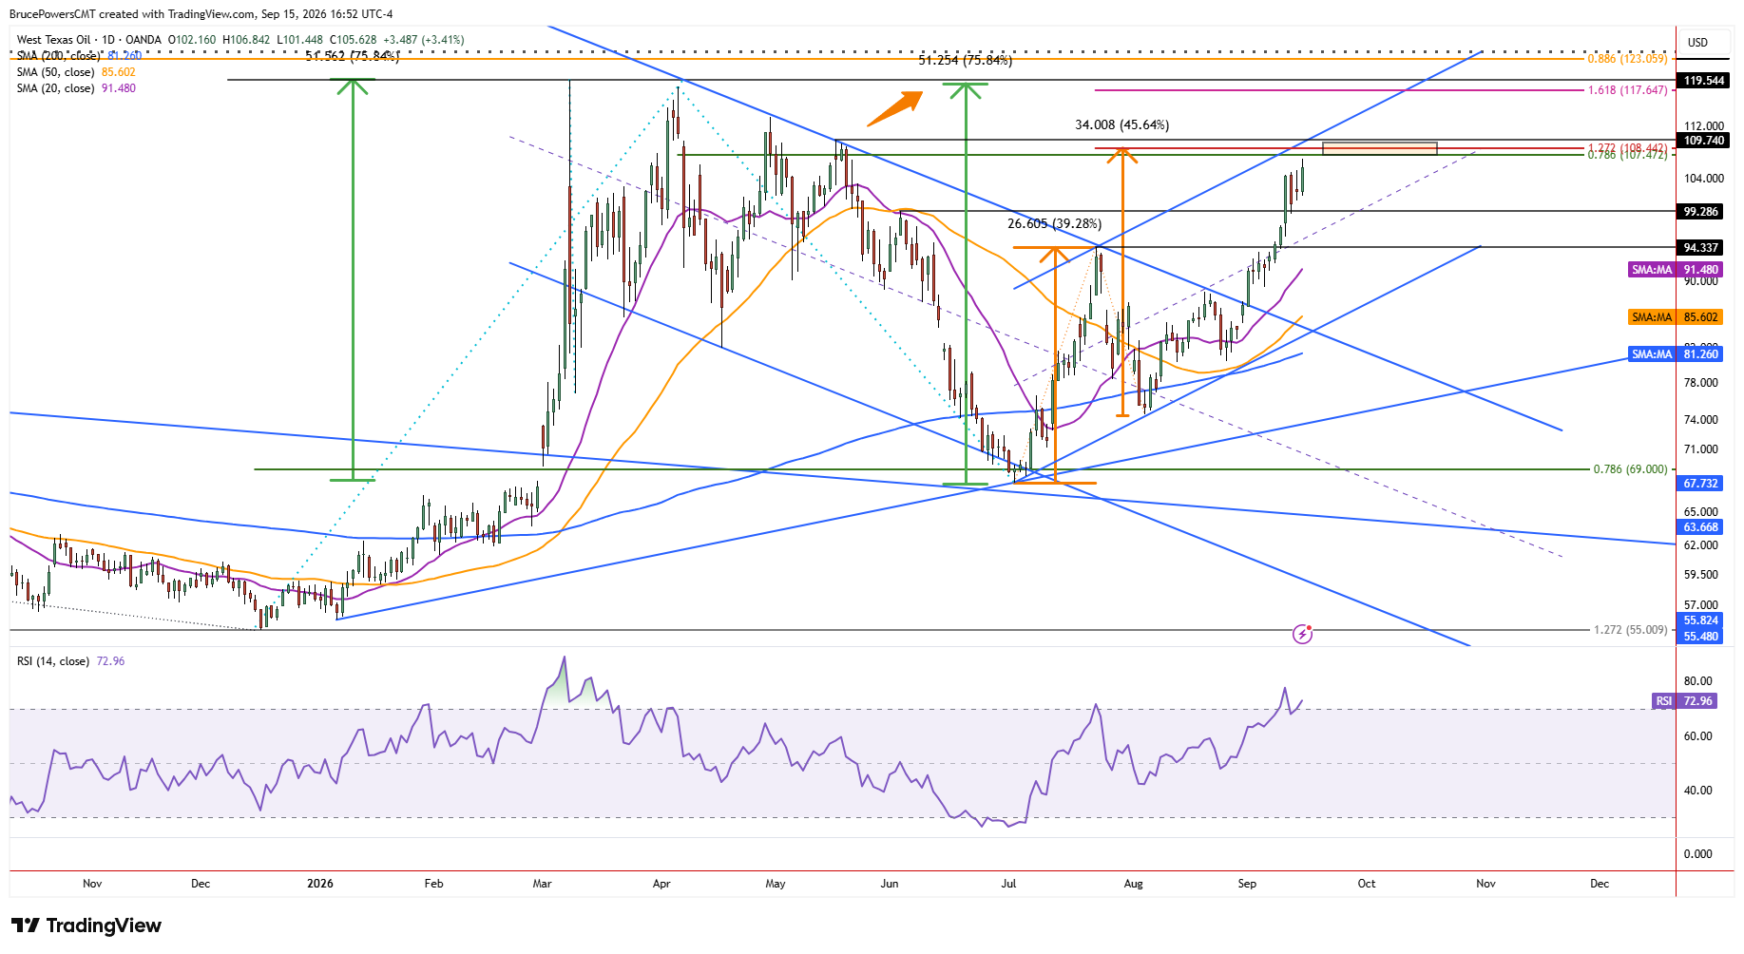
Task: Click the 119.544 price label
Action: pos(1703,81)
